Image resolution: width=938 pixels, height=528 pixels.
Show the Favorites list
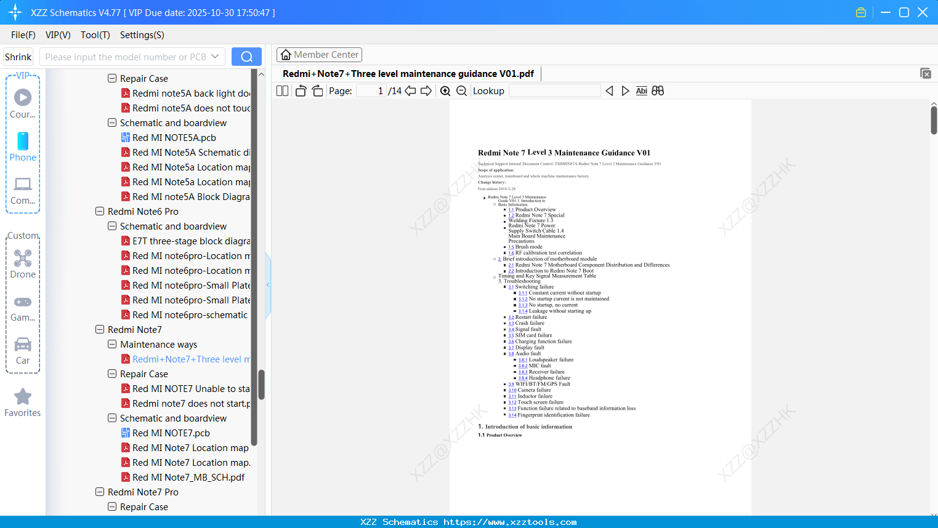(x=23, y=402)
